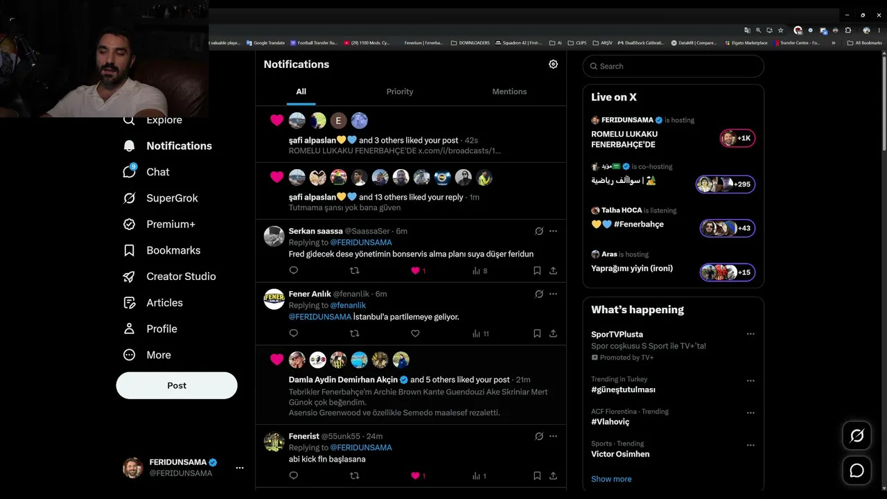The width and height of the screenshot is (887, 499).
Task: Open more options on Fener Anlık's tweet
Action: click(553, 294)
